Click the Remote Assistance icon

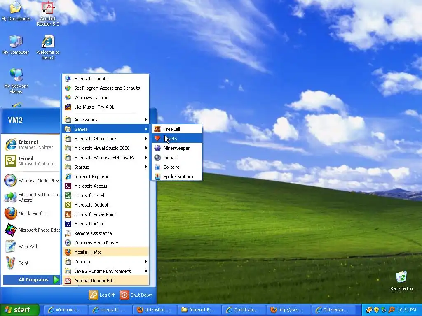click(x=68, y=233)
